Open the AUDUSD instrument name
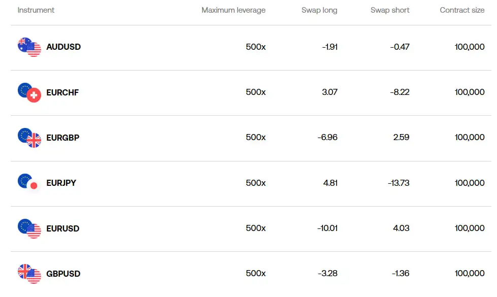 coord(63,47)
